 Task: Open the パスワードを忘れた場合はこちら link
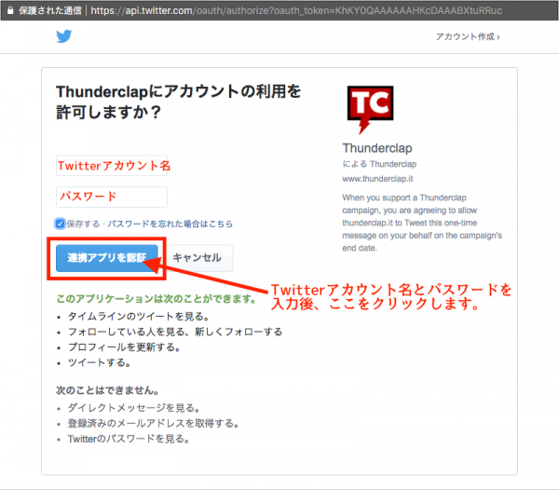click(x=170, y=224)
